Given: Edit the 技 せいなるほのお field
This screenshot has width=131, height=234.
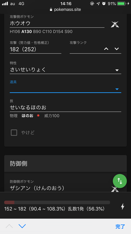Looking at the screenshot, I should pyautogui.click(x=65, y=107).
